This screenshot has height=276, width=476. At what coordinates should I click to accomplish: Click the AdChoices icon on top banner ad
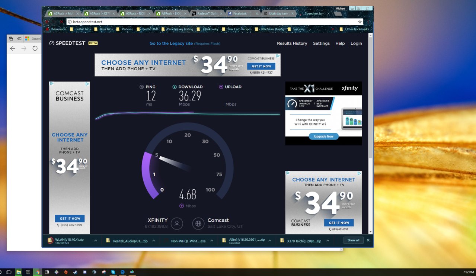coord(278,56)
